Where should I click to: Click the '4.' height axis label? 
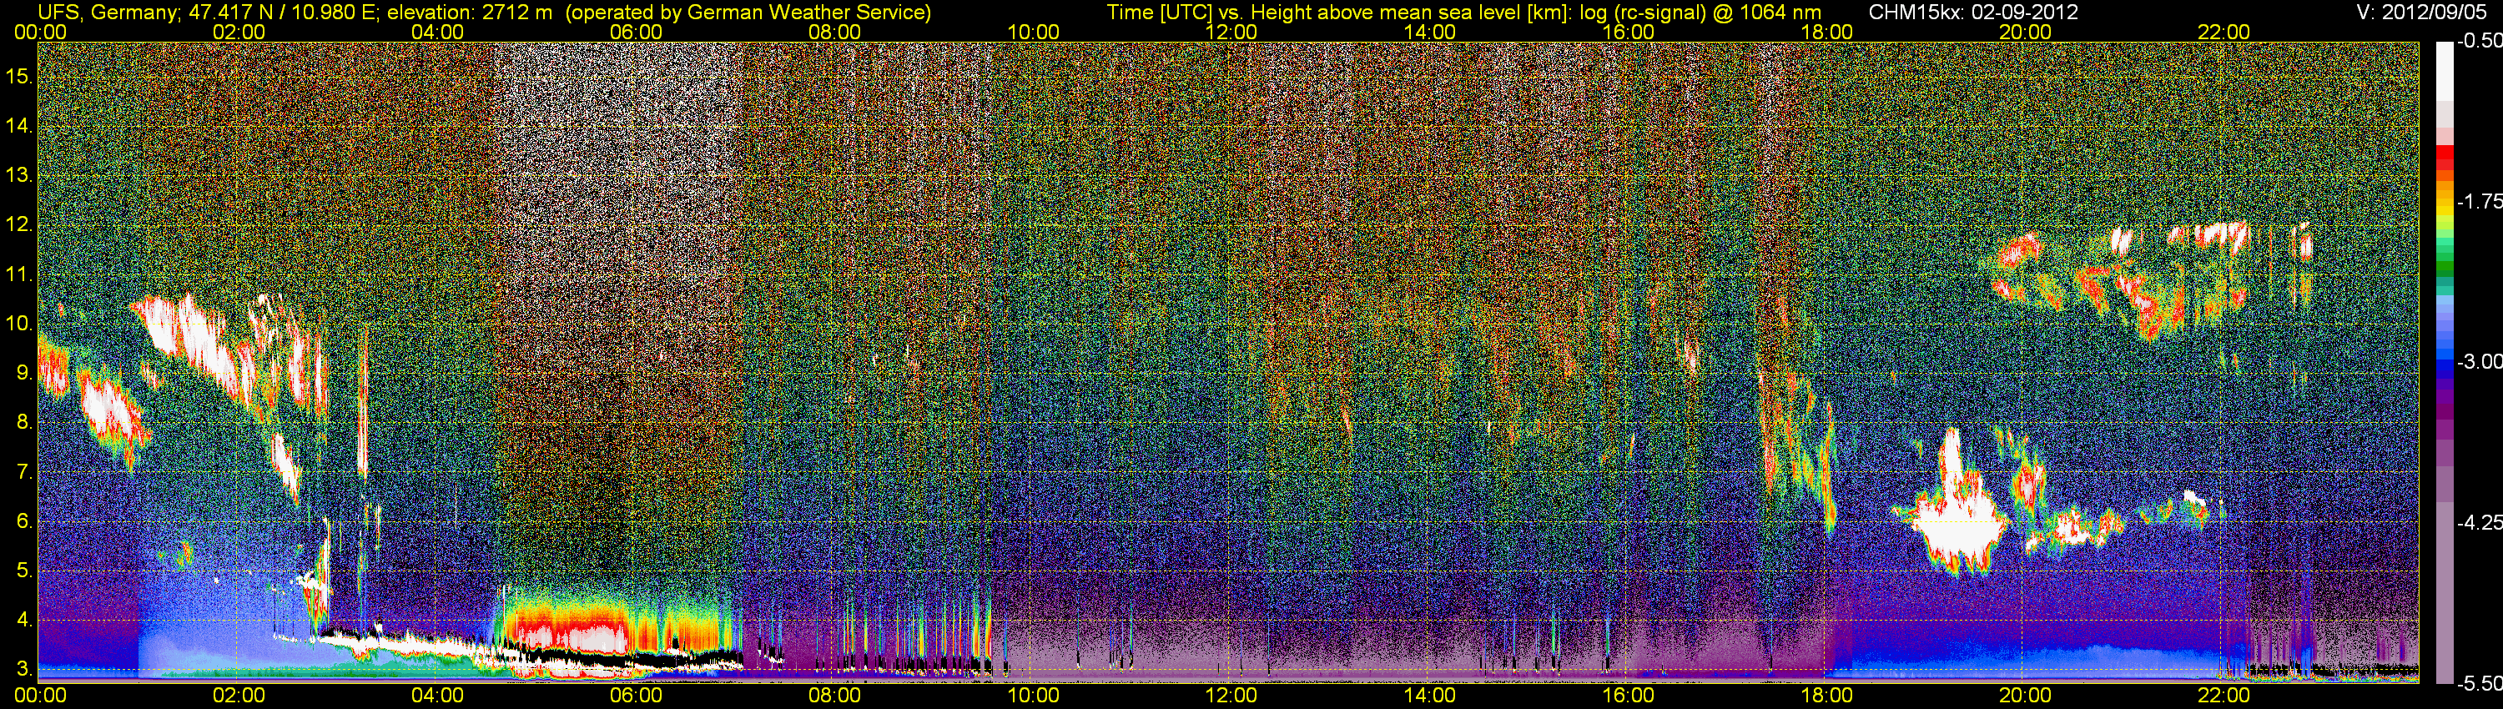[x=24, y=620]
